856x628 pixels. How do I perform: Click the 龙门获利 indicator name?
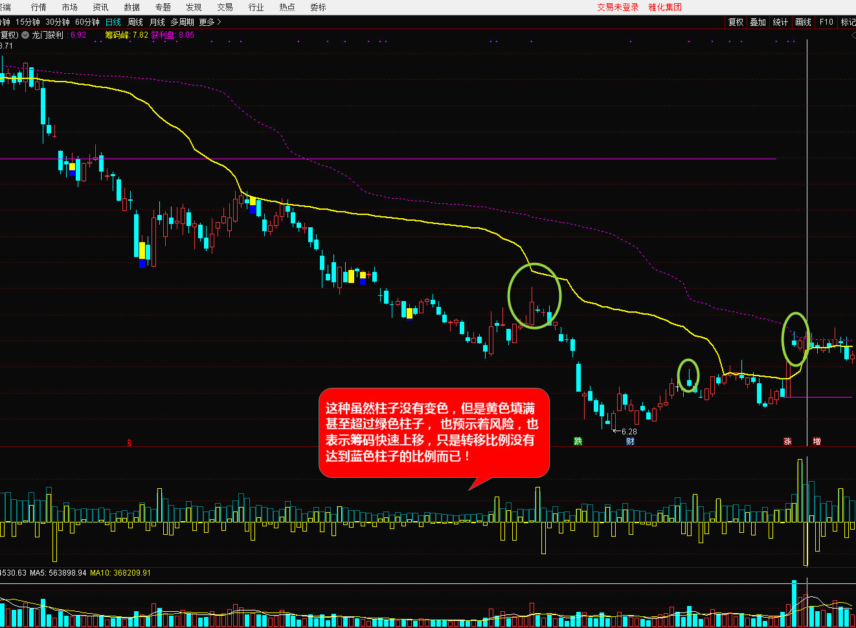(48, 35)
